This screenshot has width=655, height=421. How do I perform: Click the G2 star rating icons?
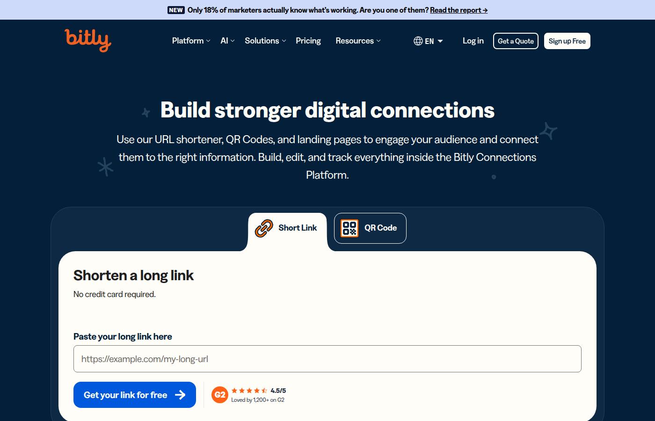pyautogui.click(x=249, y=391)
